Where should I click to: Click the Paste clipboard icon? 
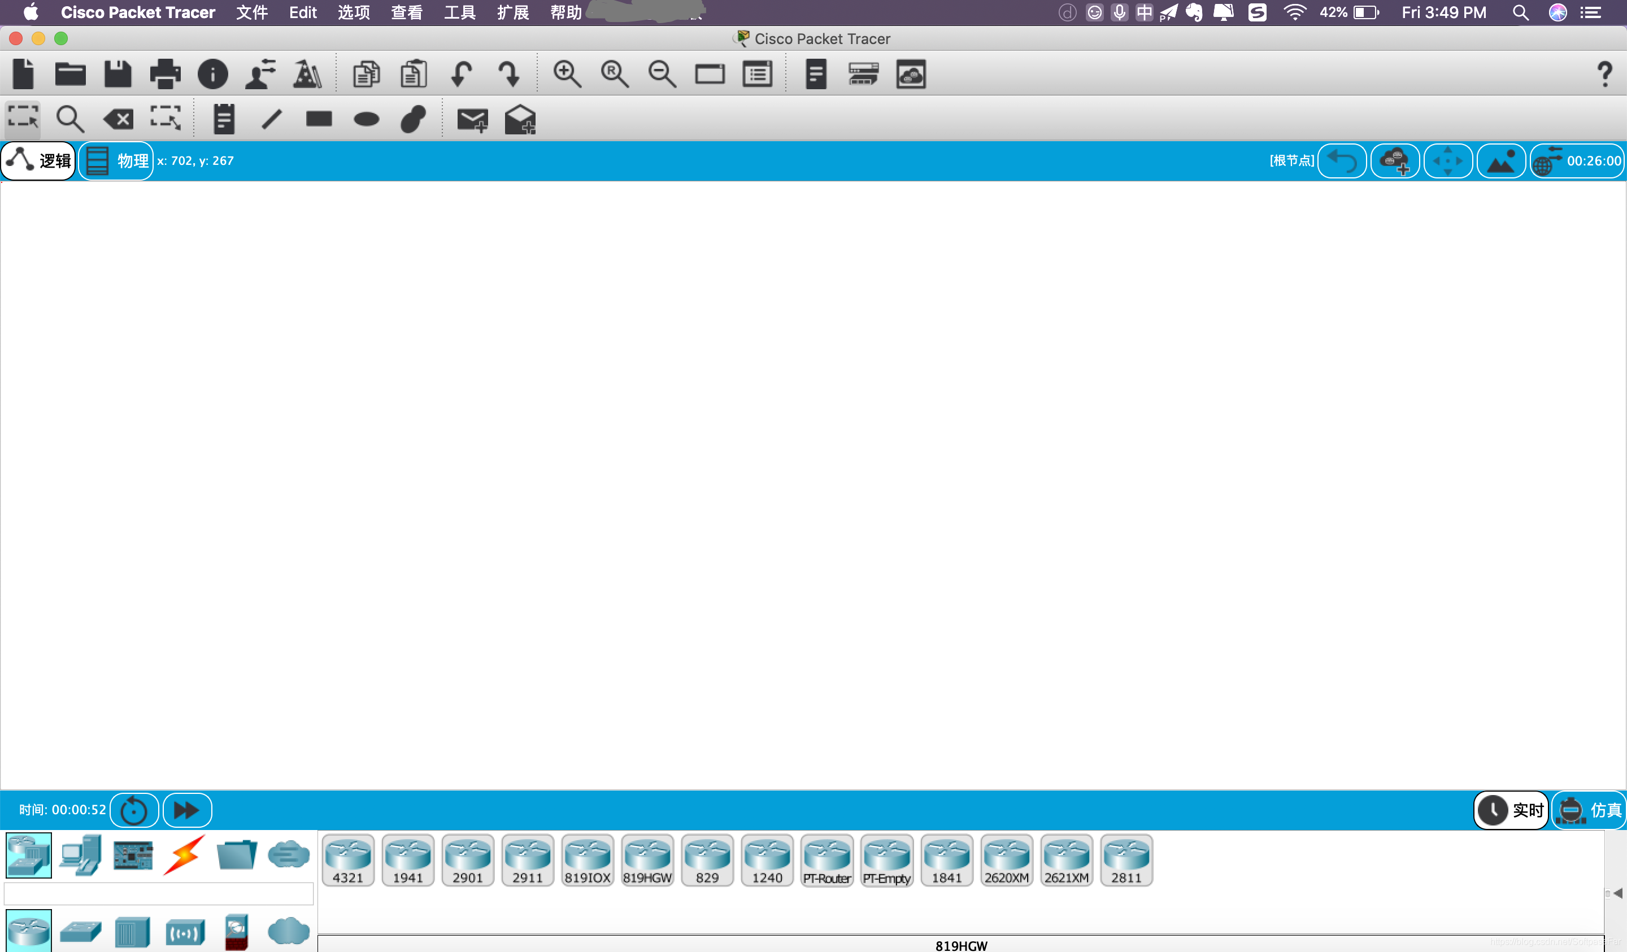(414, 73)
